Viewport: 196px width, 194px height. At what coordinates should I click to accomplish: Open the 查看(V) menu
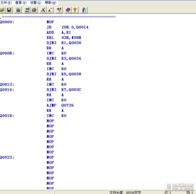[21, 3]
